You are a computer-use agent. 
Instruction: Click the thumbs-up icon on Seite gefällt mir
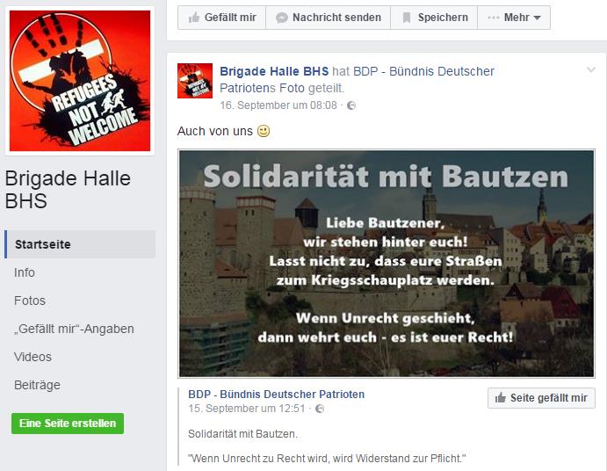501,397
